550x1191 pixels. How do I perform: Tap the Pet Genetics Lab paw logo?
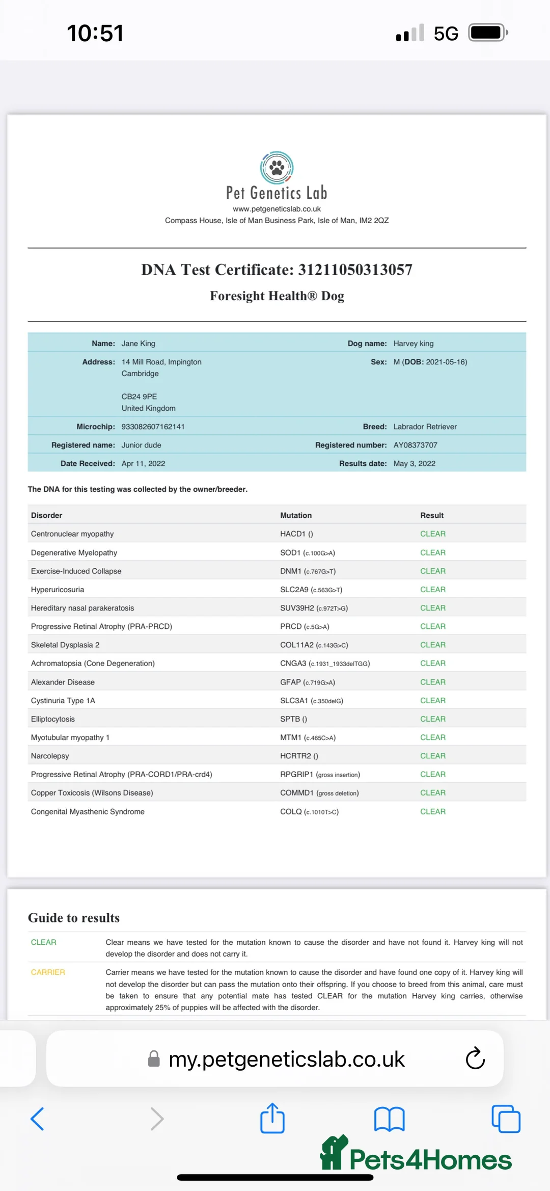click(277, 168)
